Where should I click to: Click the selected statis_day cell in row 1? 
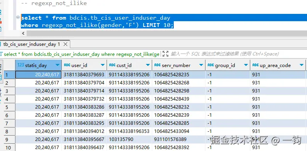click(38, 75)
